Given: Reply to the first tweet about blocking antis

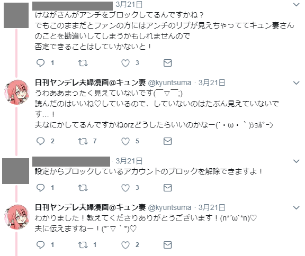Looking at the screenshot, I should coord(40,63).
